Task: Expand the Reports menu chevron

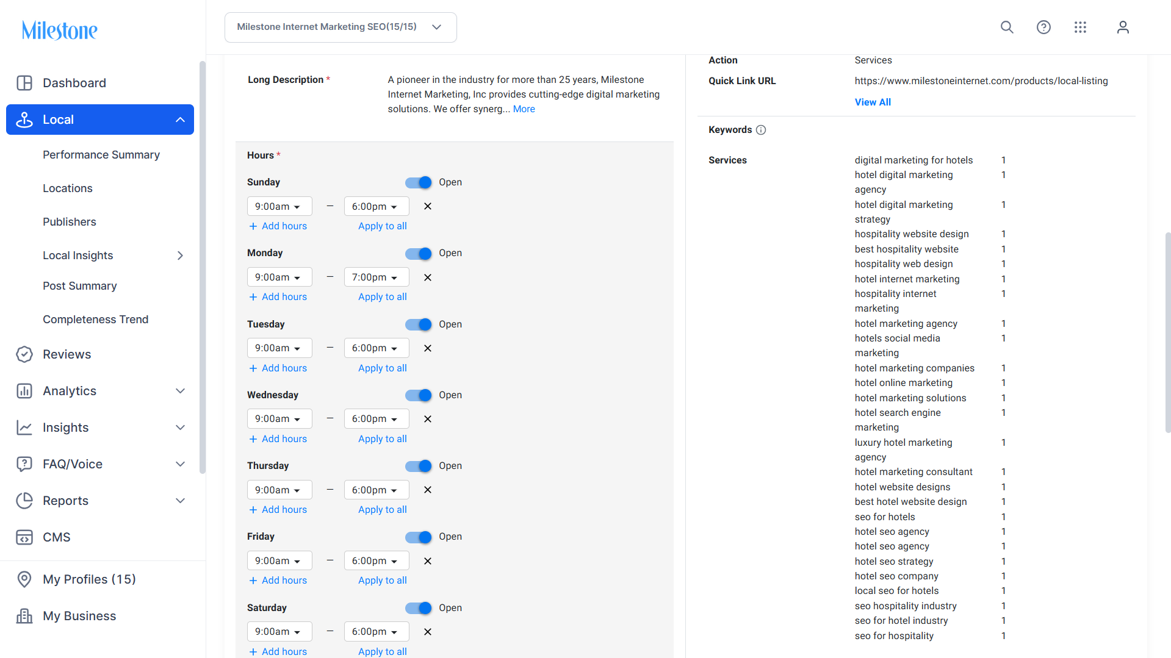Action: point(180,501)
